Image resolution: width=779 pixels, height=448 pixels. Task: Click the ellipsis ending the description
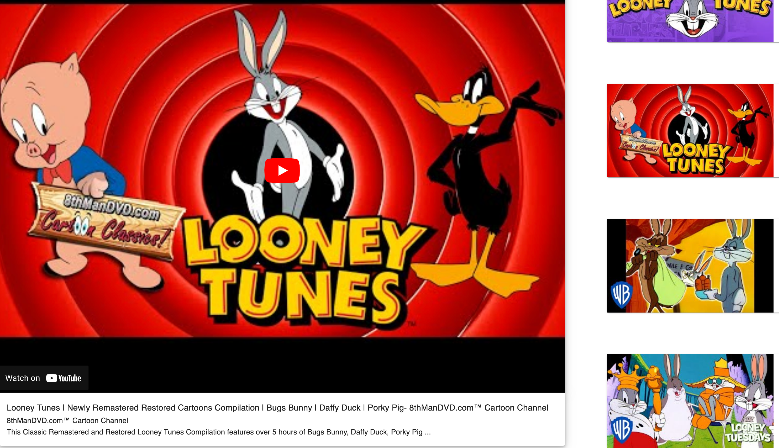(x=428, y=433)
